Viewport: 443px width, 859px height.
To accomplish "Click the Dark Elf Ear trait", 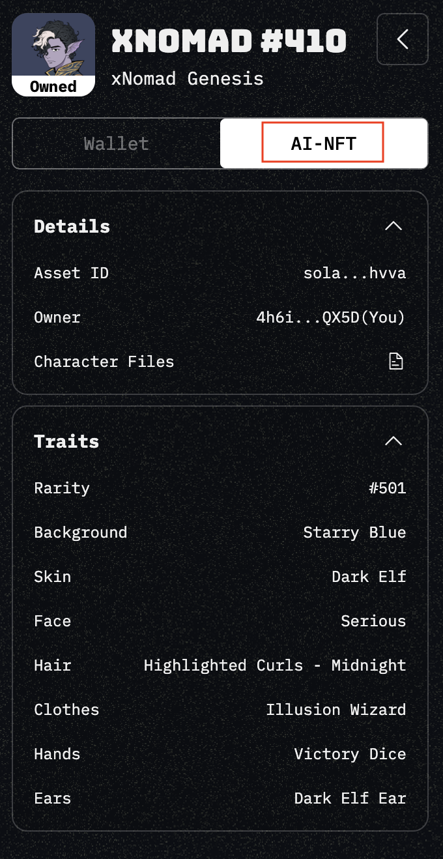I will click(350, 798).
